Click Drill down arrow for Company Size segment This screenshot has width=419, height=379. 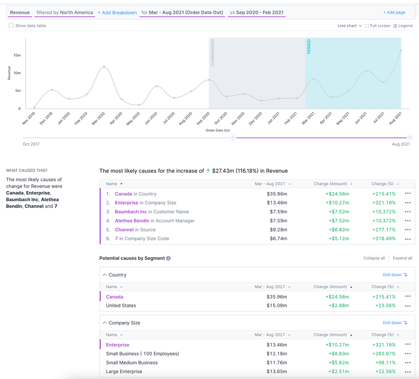(x=405, y=323)
